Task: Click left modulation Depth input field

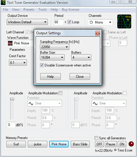Action: point(45,111)
